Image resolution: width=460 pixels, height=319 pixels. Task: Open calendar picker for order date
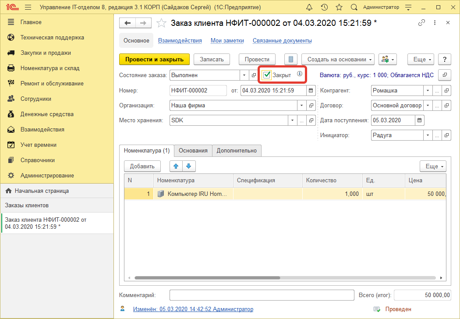coord(311,91)
